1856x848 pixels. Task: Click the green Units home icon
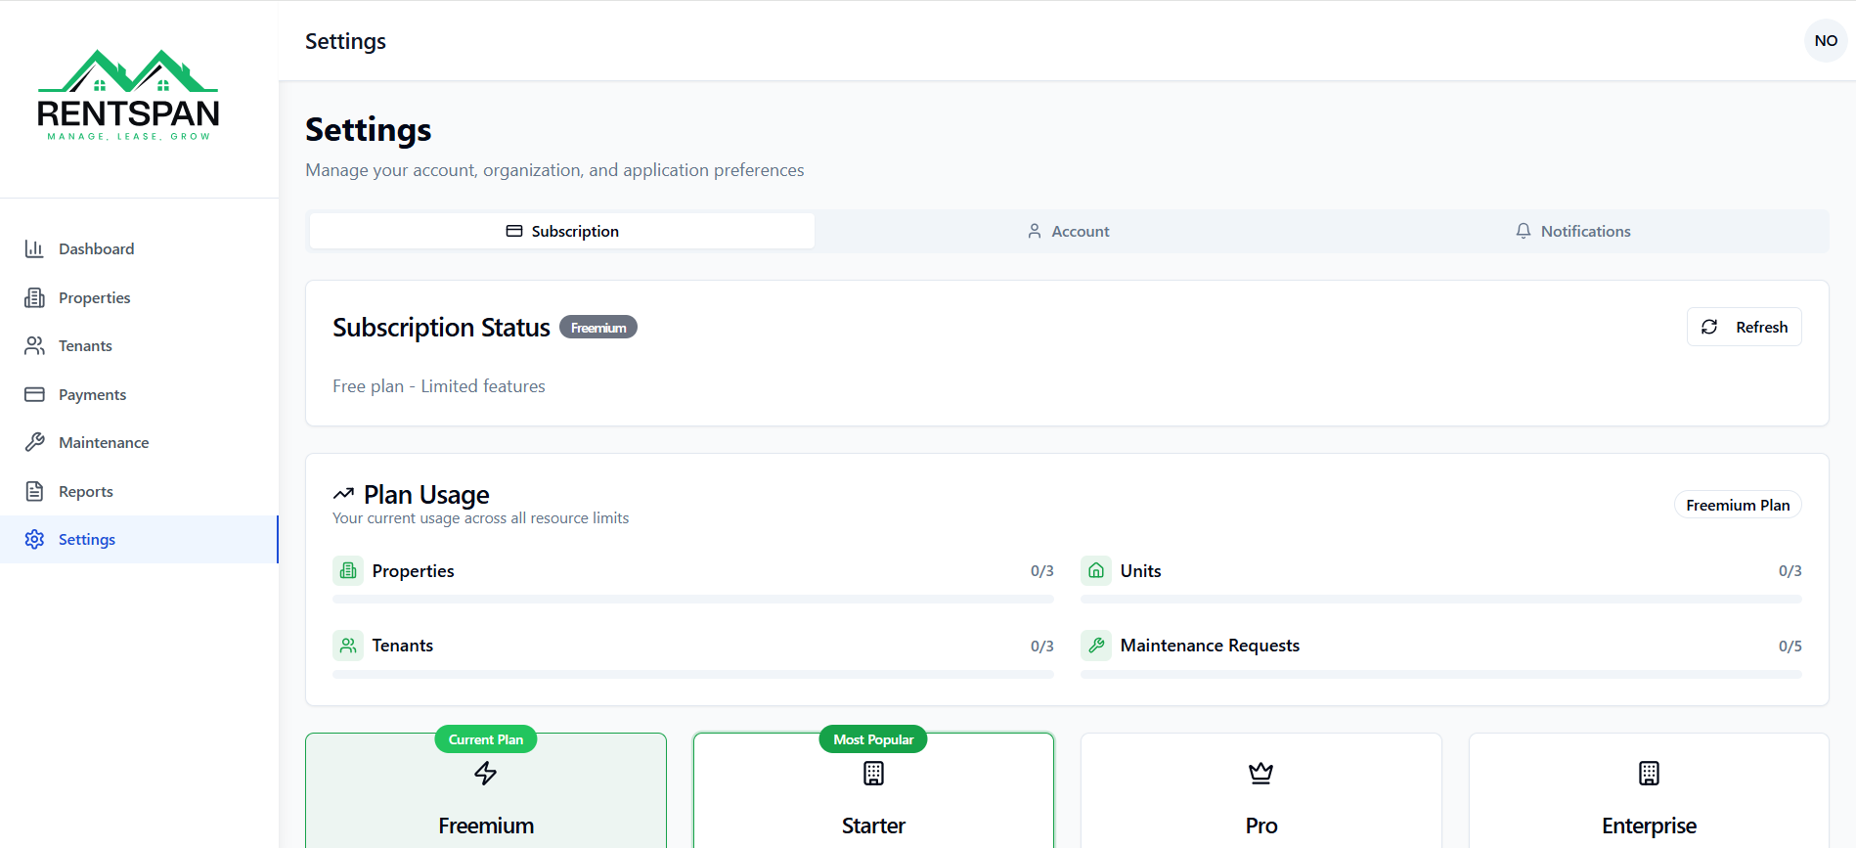click(x=1096, y=570)
